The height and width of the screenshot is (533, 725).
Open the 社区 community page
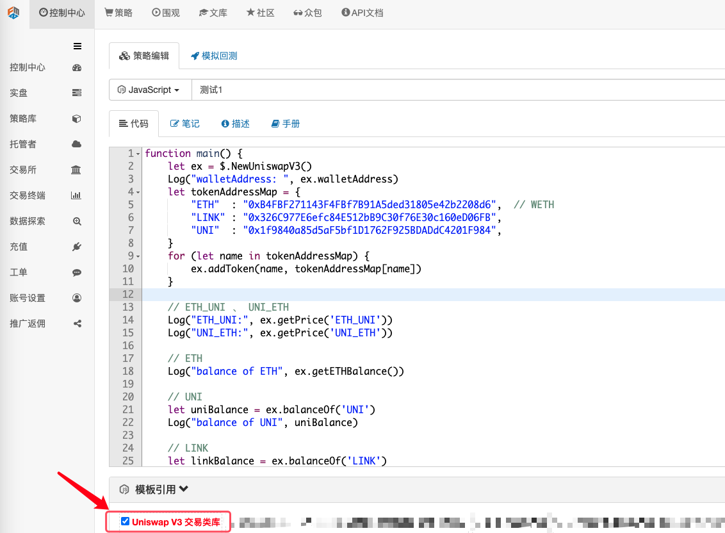coord(260,12)
